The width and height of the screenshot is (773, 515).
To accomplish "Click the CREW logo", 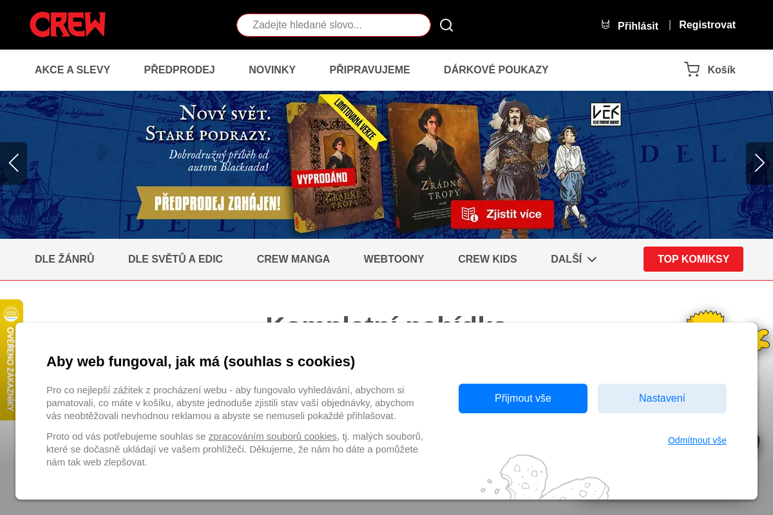I will click(68, 24).
